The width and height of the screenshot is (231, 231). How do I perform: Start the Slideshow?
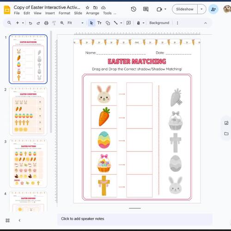(185, 9)
